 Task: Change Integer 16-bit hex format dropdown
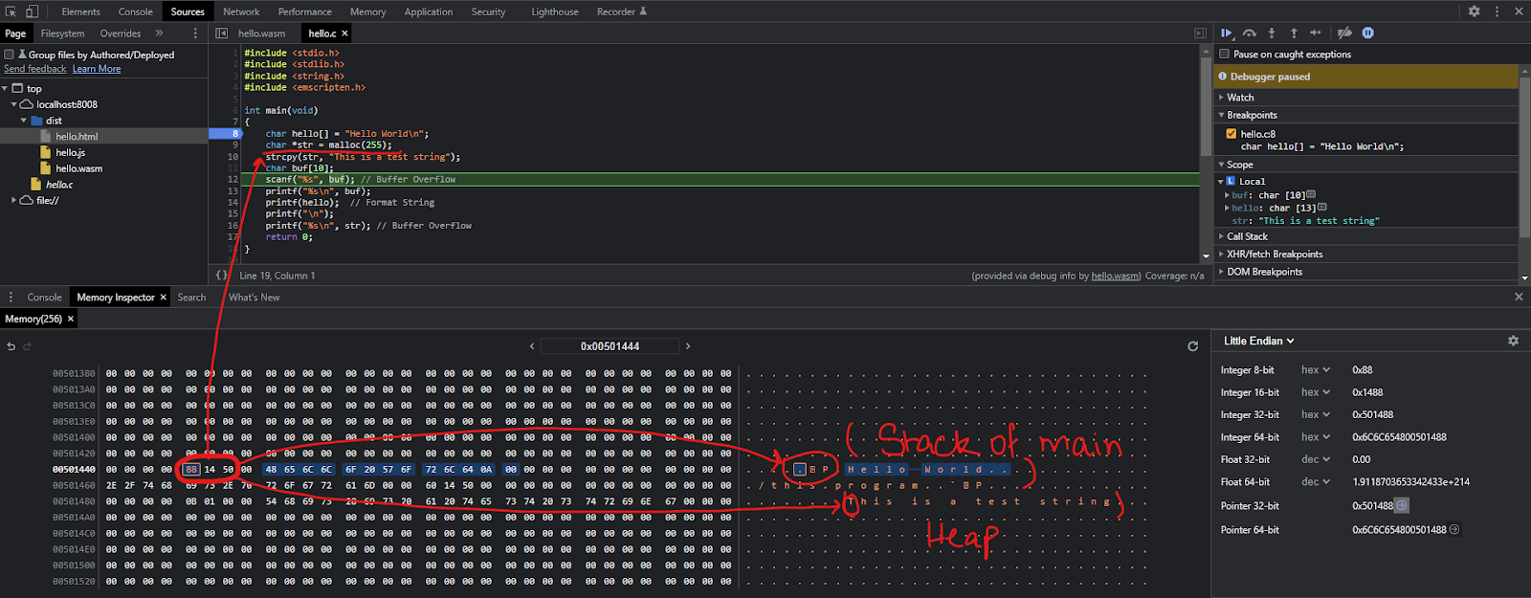point(1316,392)
